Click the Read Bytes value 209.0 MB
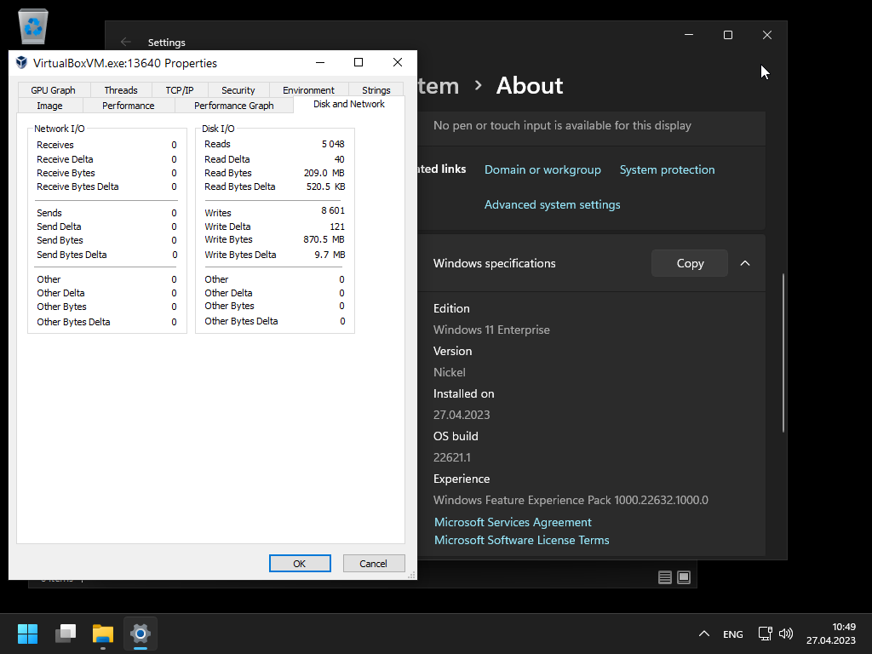Screen dimensions: 872x654 point(324,173)
